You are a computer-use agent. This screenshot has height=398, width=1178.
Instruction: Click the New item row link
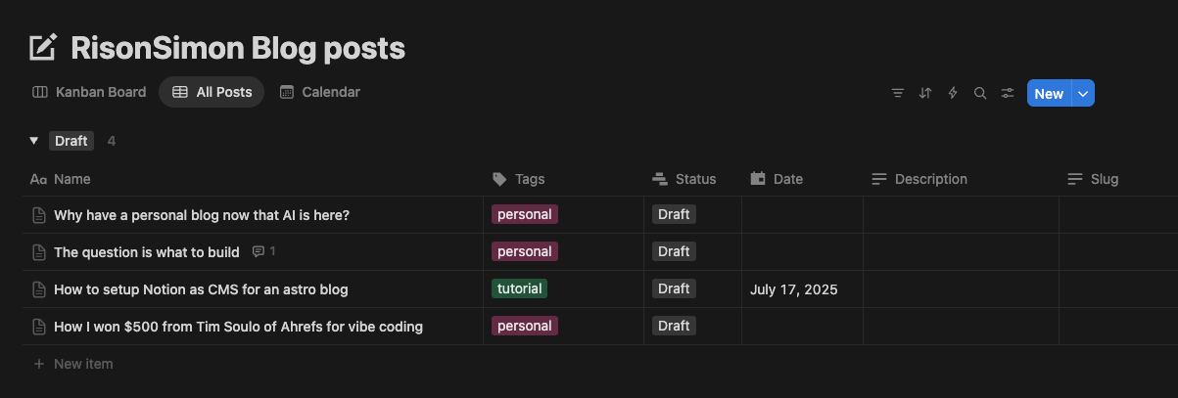tap(82, 364)
